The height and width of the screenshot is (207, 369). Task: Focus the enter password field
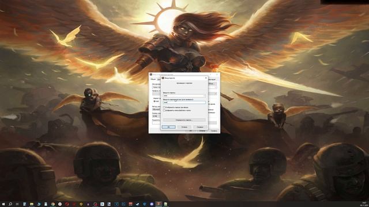coord(184,96)
